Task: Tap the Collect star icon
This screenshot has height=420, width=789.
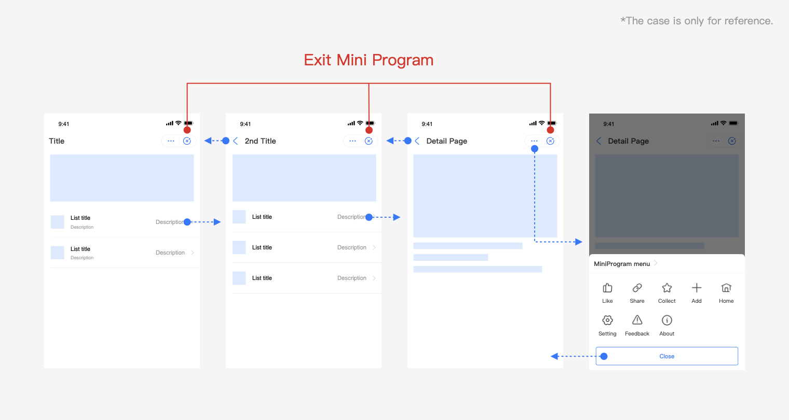Action: [x=667, y=288]
